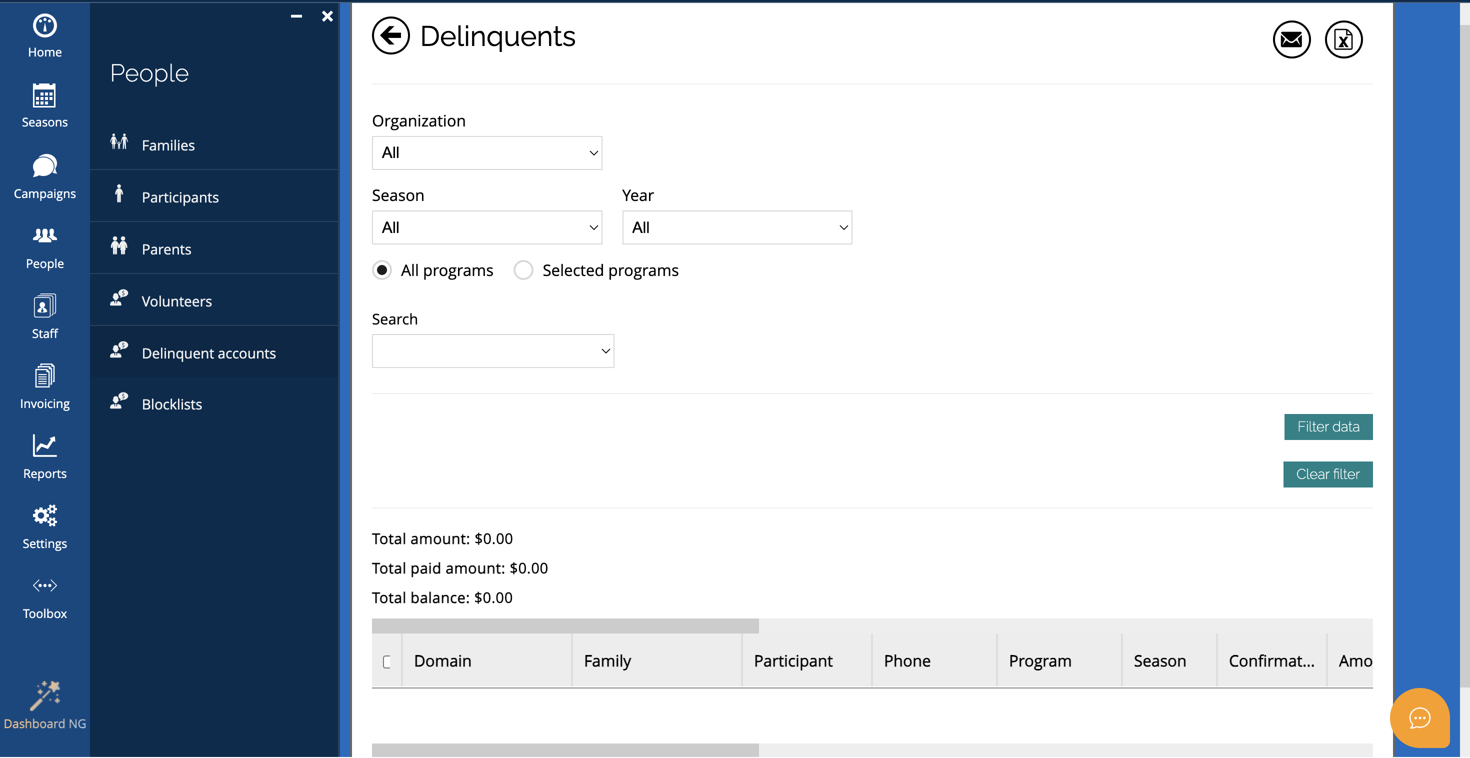This screenshot has height=758, width=1470.
Task: Select Blocklists menu item
Action: [171, 404]
